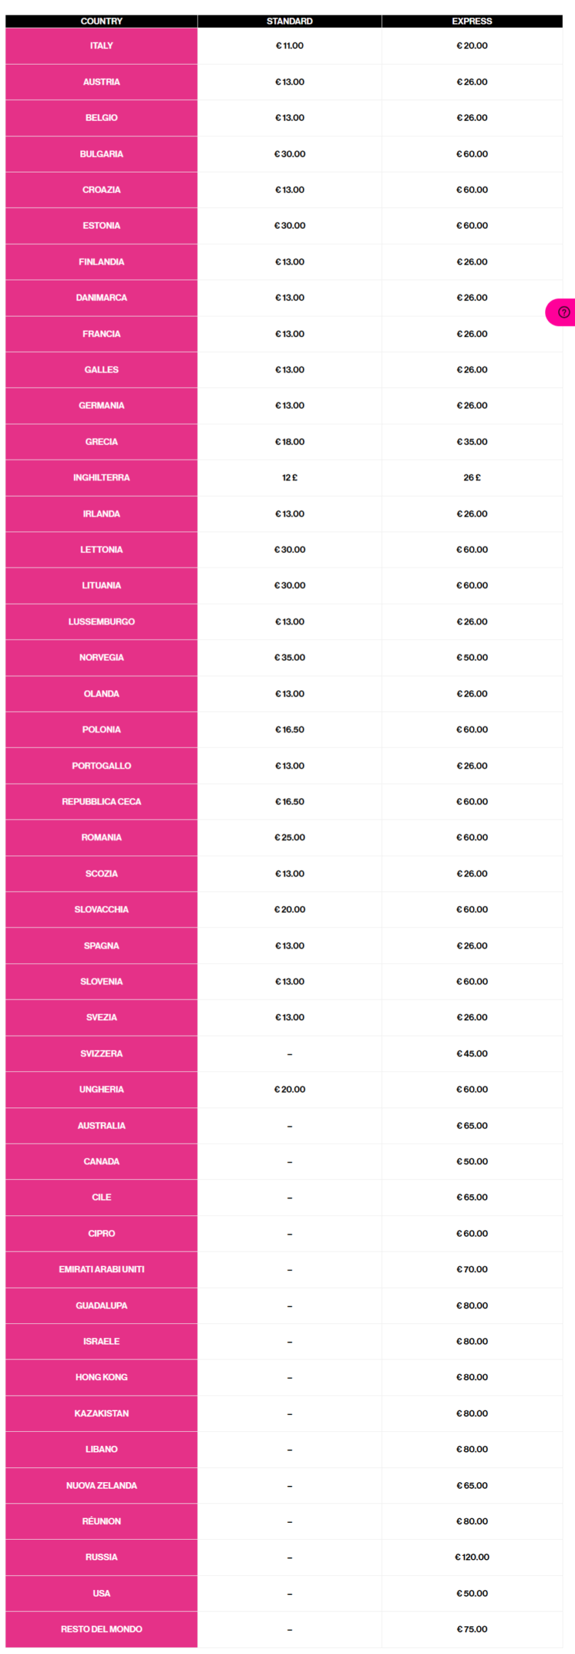Click the € 18.00 standard price
Image resolution: width=575 pixels, height=1654 pixels.
click(289, 442)
